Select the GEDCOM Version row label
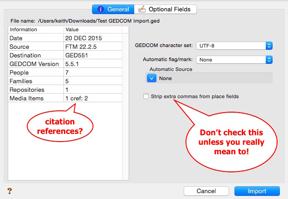 (x=34, y=64)
